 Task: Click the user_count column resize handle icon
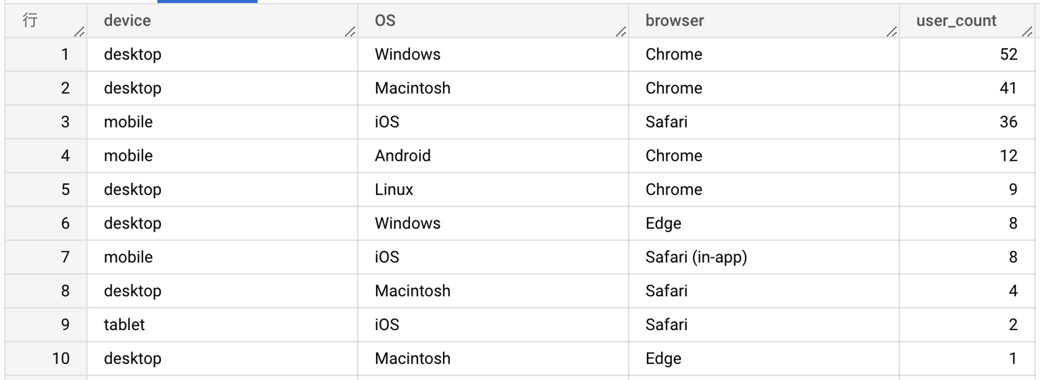1027,32
